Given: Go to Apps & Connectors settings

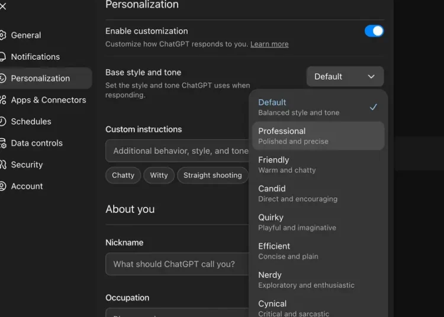Looking at the screenshot, I should pos(49,100).
